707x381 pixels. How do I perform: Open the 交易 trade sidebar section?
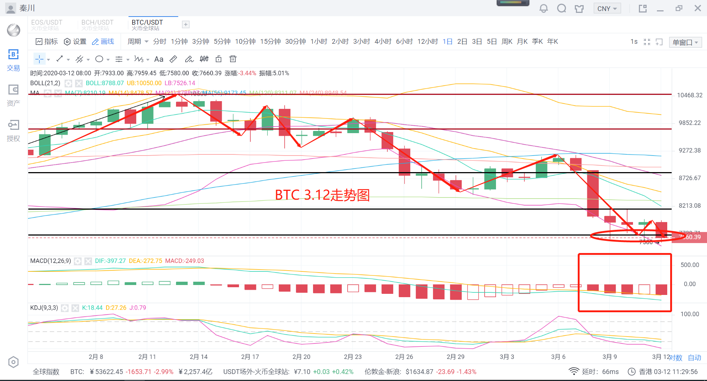coord(13,61)
